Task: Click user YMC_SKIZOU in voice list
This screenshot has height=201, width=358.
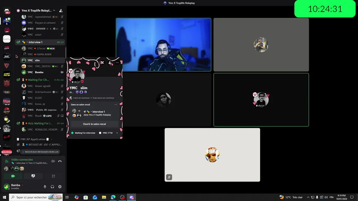Action: tap(43, 66)
